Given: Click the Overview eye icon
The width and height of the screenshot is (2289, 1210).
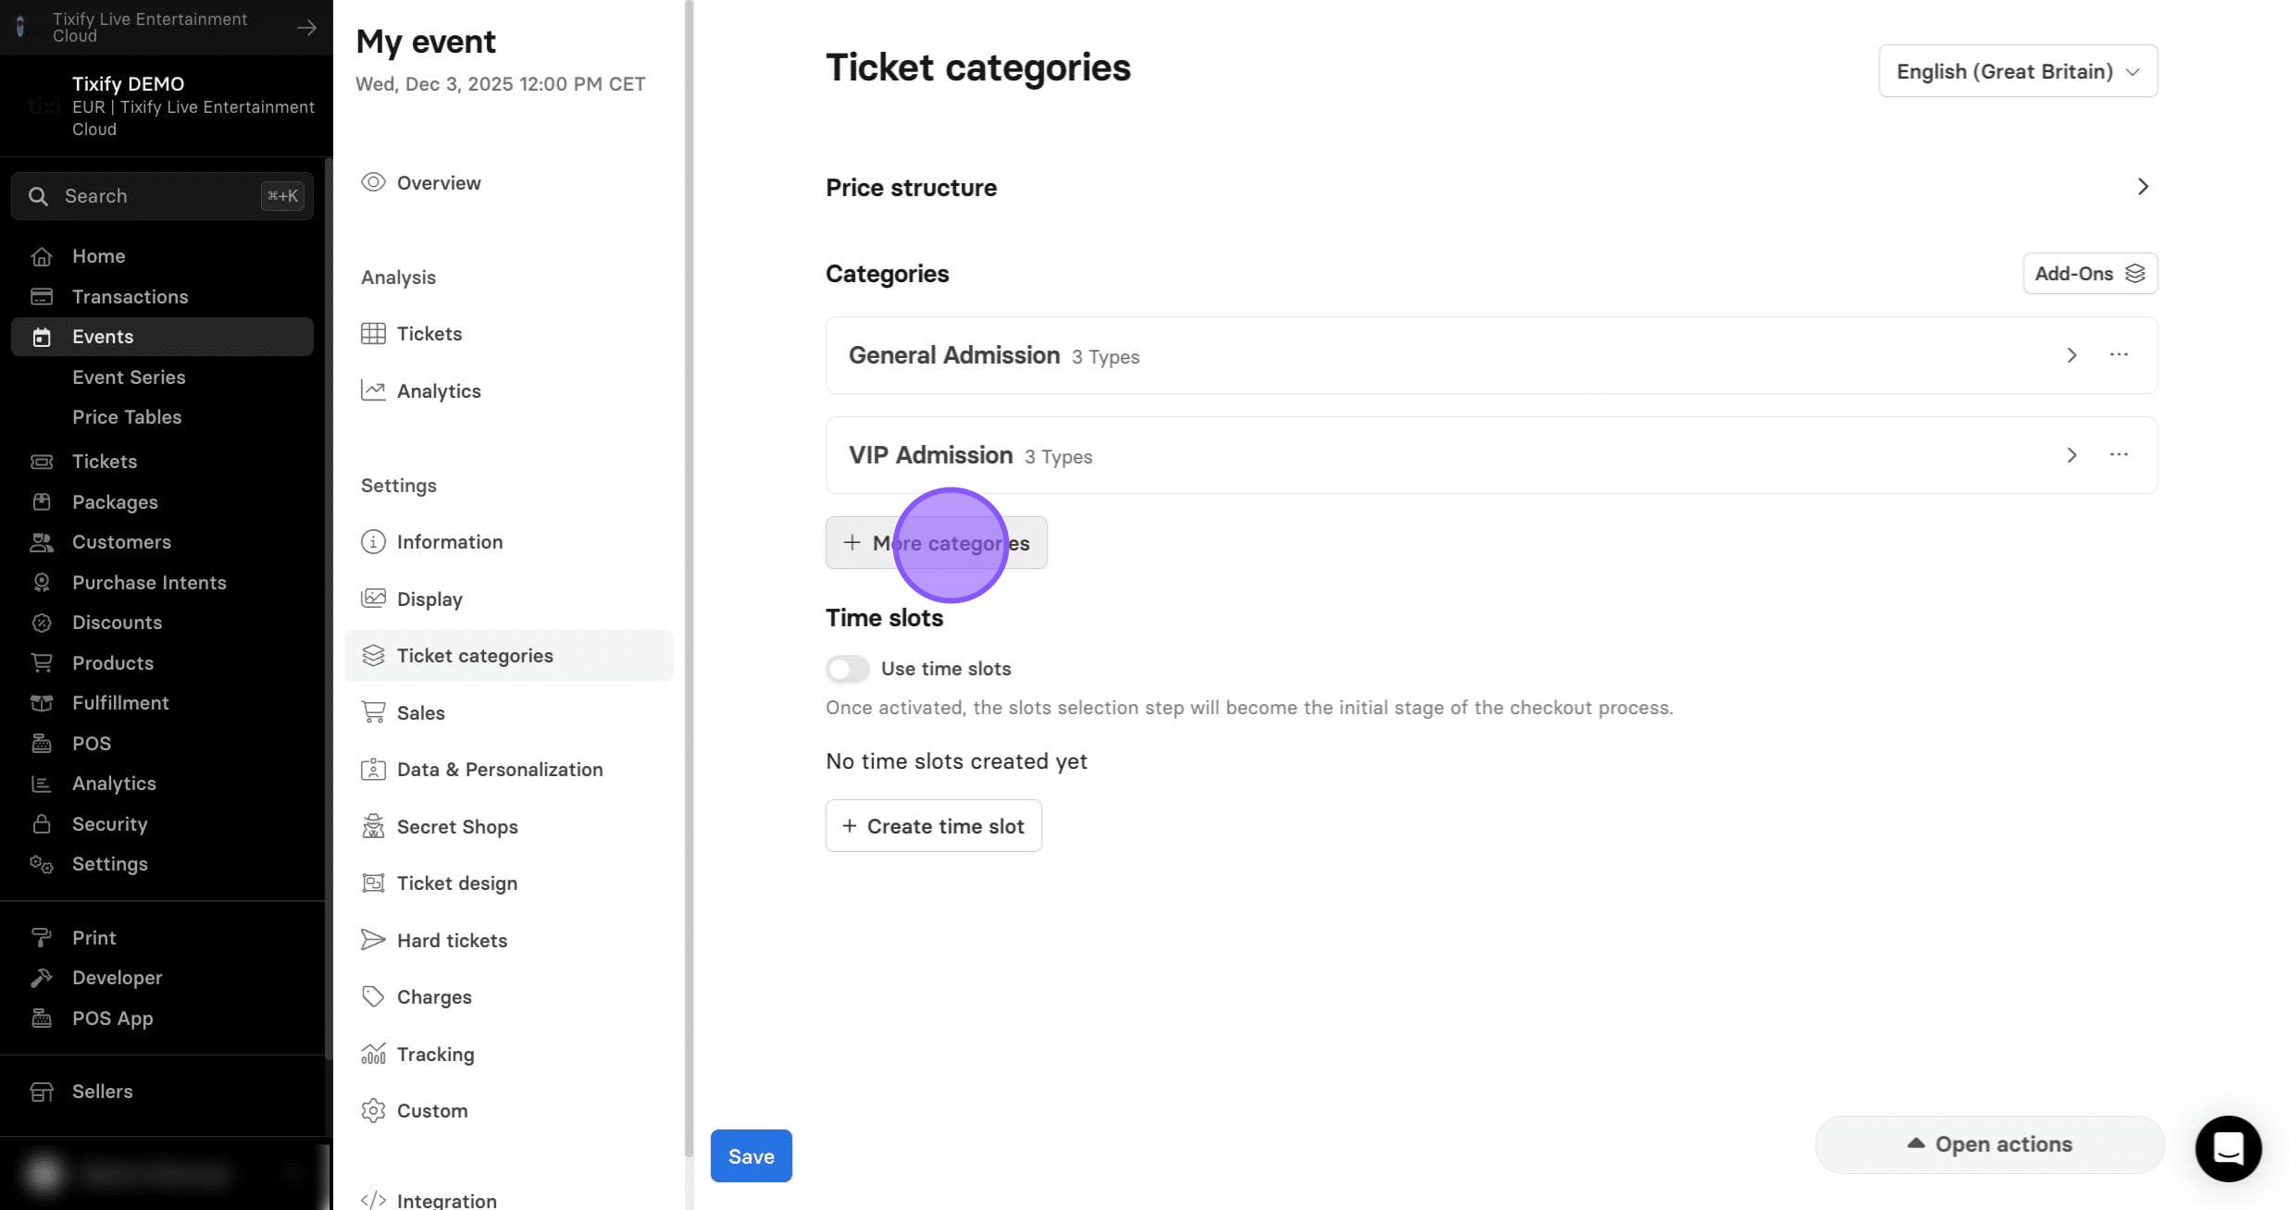Looking at the screenshot, I should (x=373, y=182).
